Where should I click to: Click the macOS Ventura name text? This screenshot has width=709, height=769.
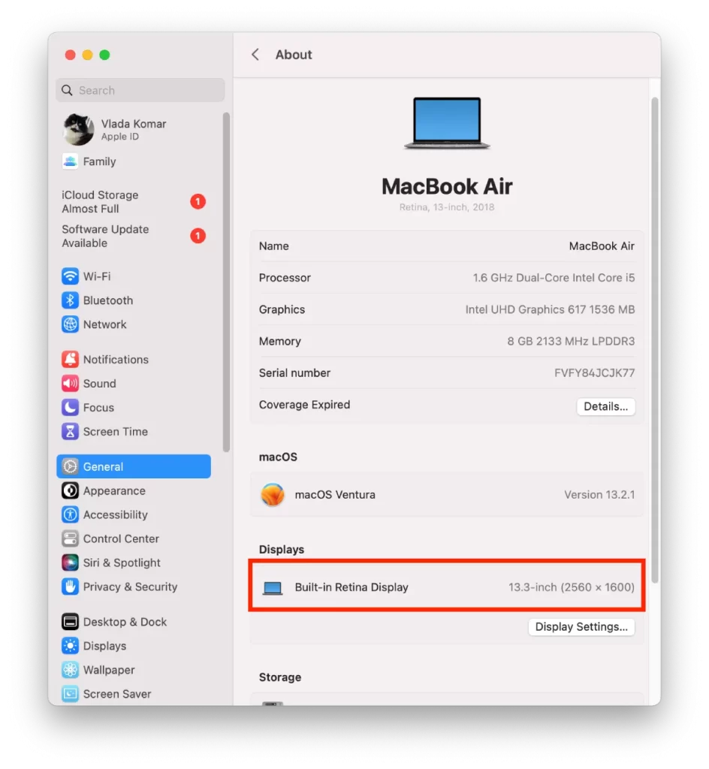tap(335, 495)
